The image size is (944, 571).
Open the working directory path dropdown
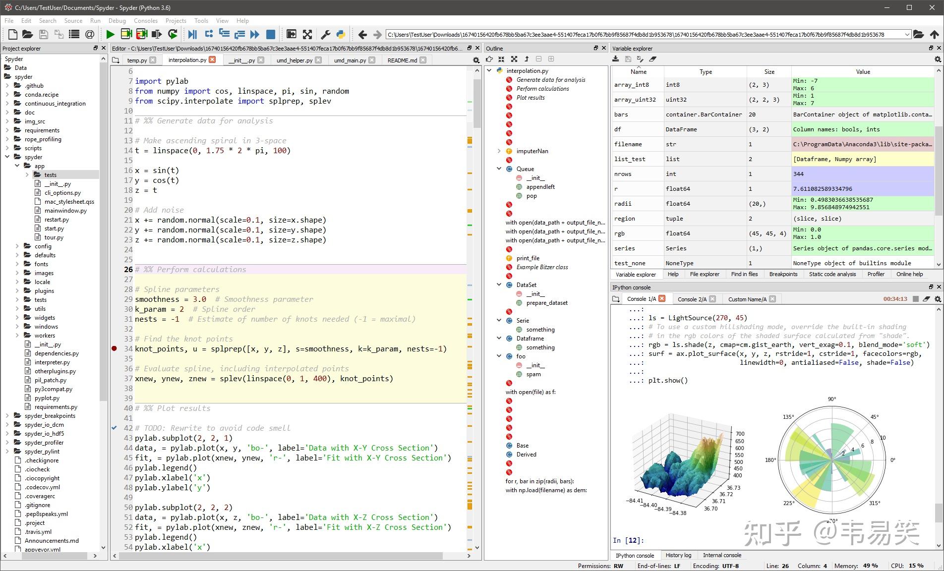tap(907, 34)
